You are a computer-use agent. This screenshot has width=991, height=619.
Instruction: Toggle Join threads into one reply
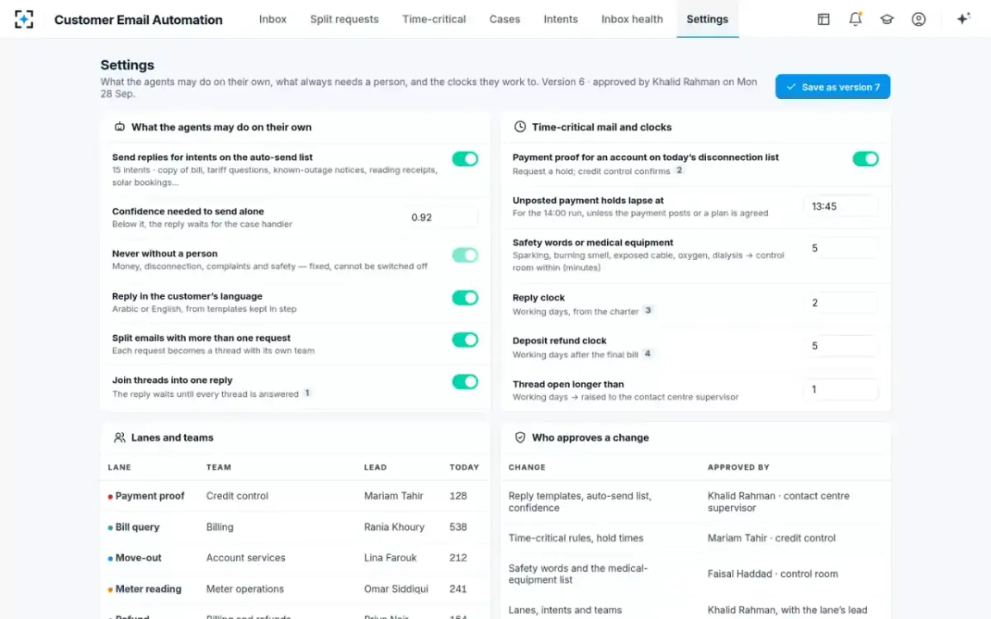(x=465, y=381)
